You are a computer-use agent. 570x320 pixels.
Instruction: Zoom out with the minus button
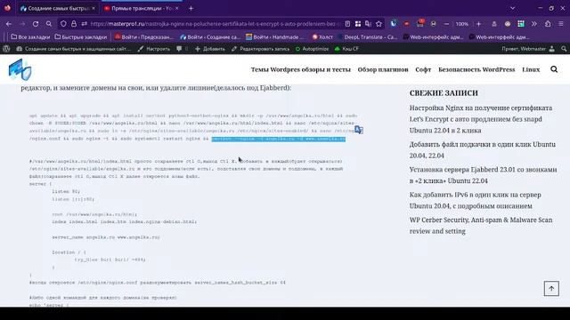pyautogui.click(x=446, y=24)
